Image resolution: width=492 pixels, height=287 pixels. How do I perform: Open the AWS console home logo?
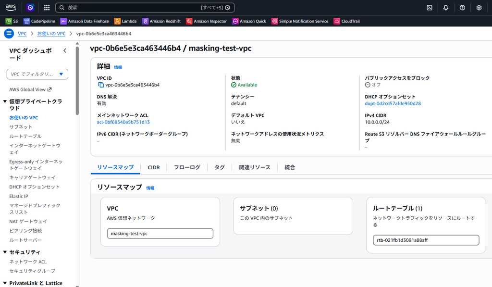tap(11, 8)
